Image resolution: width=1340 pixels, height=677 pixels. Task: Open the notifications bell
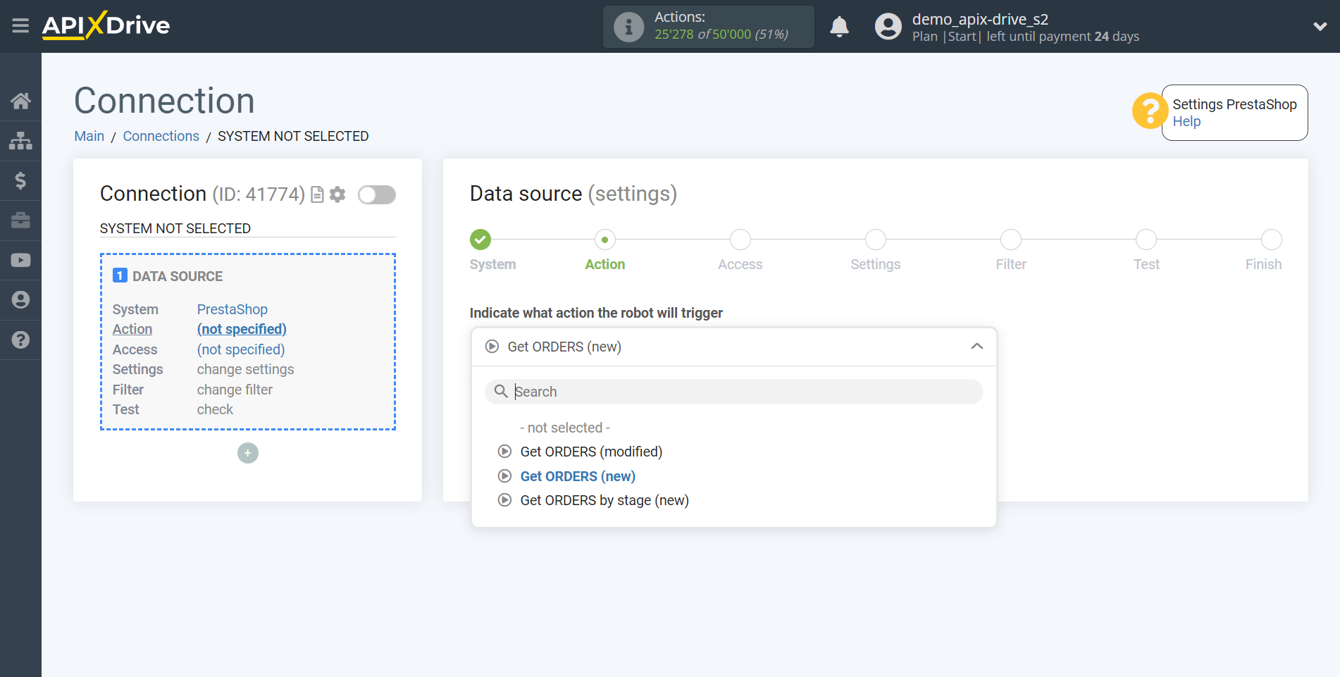[839, 27]
